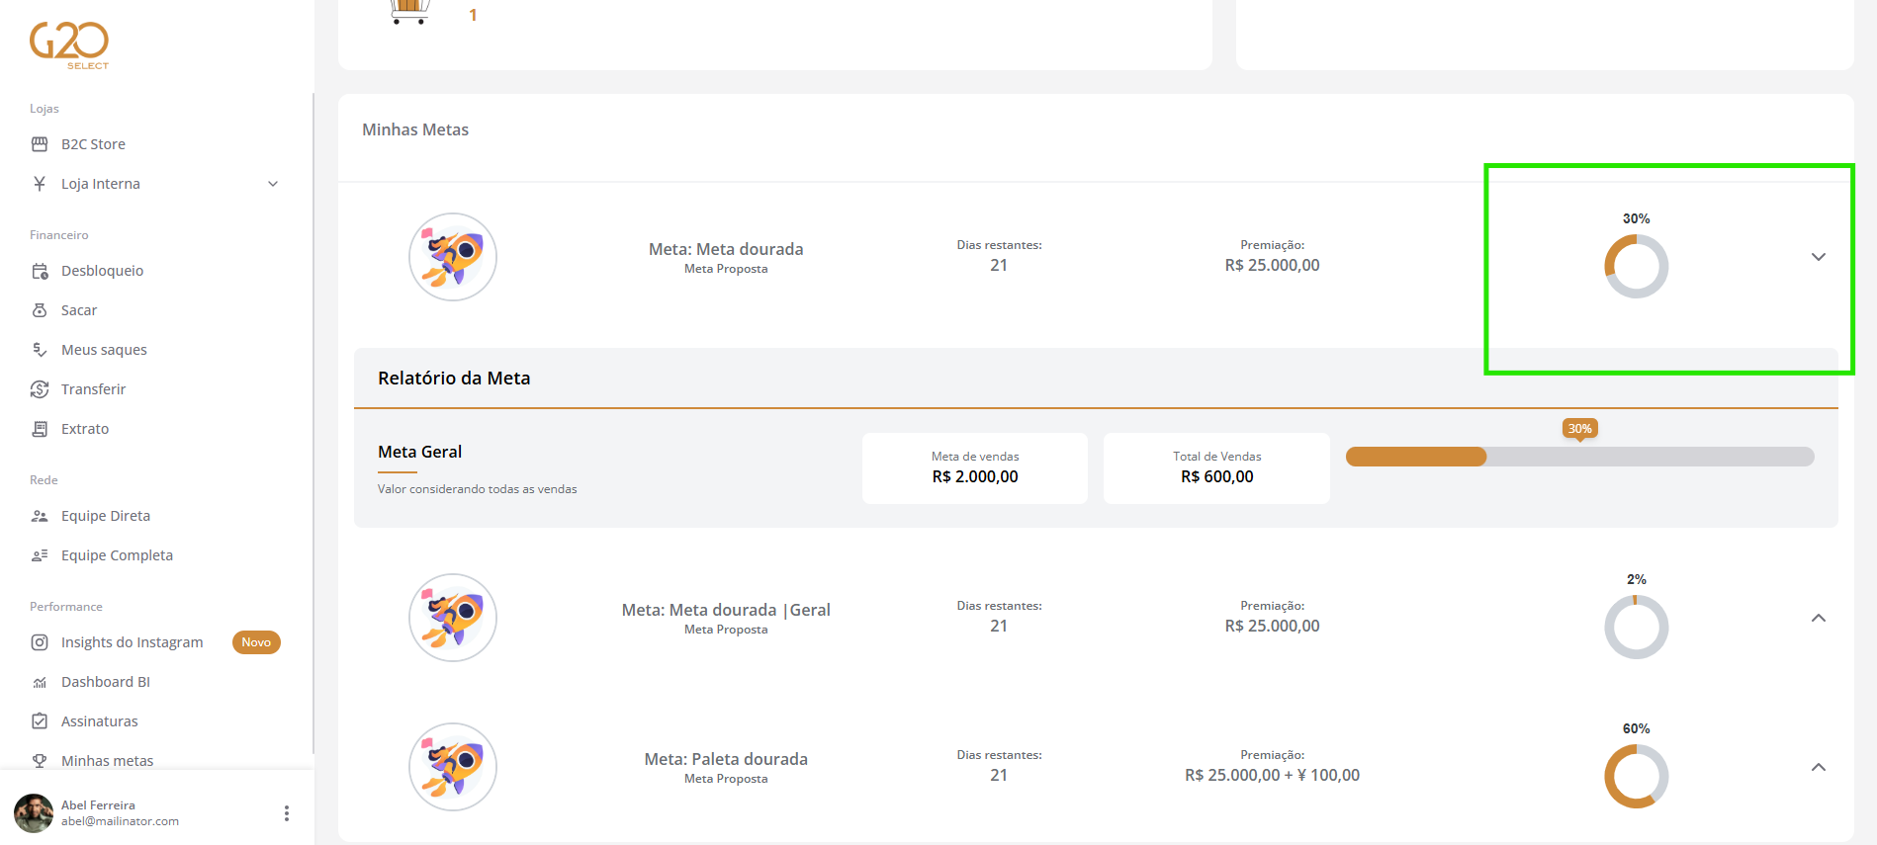Open user options three-dot menu
Screen dimensions: 1877x845
tap(287, 813)
